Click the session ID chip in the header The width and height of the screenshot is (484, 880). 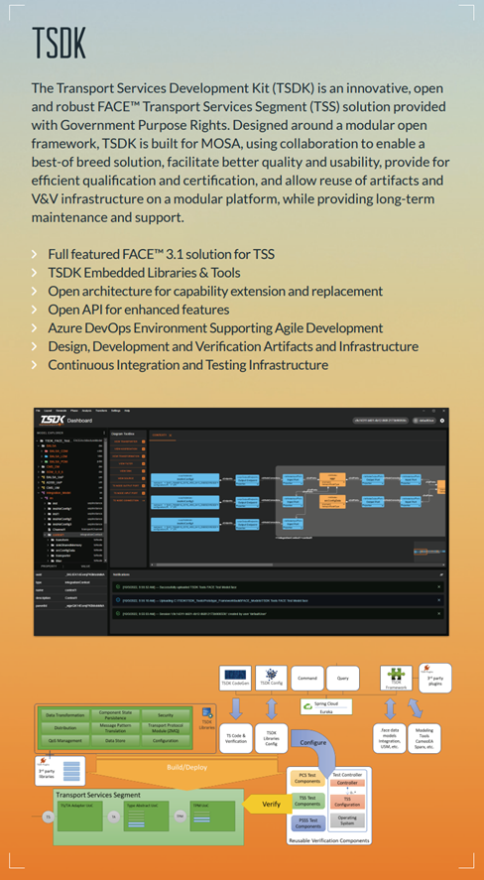[x=381, y=421]
